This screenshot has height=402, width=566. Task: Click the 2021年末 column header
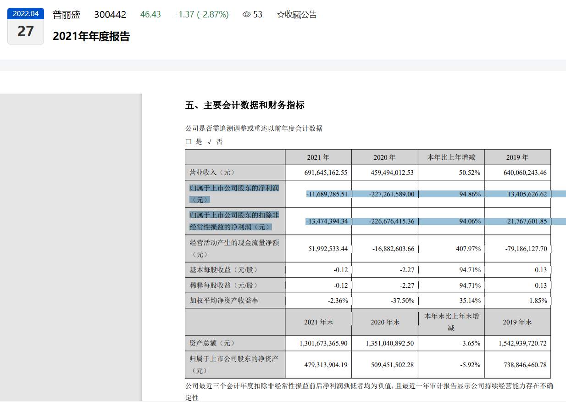pos(318,322)
